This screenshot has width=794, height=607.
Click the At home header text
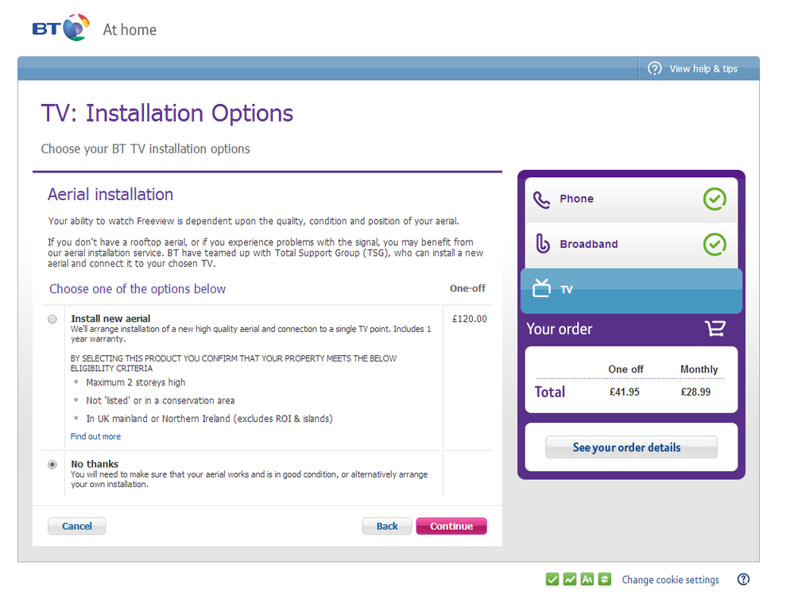tap(130, 30)
